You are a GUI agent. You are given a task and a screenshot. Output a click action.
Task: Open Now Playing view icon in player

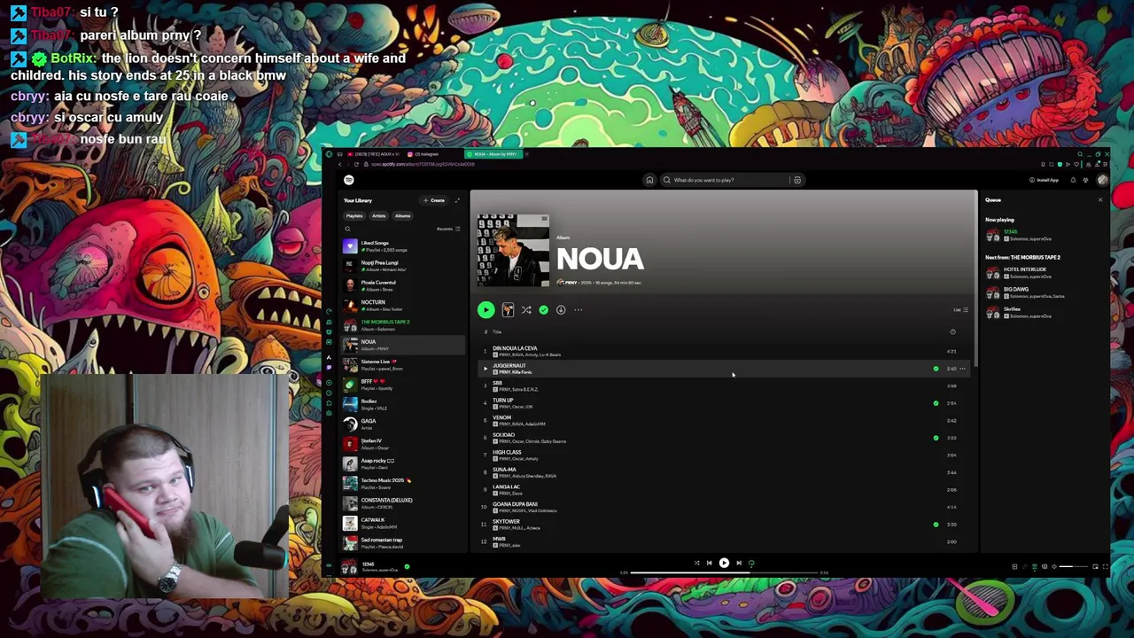pos(1014,566)
